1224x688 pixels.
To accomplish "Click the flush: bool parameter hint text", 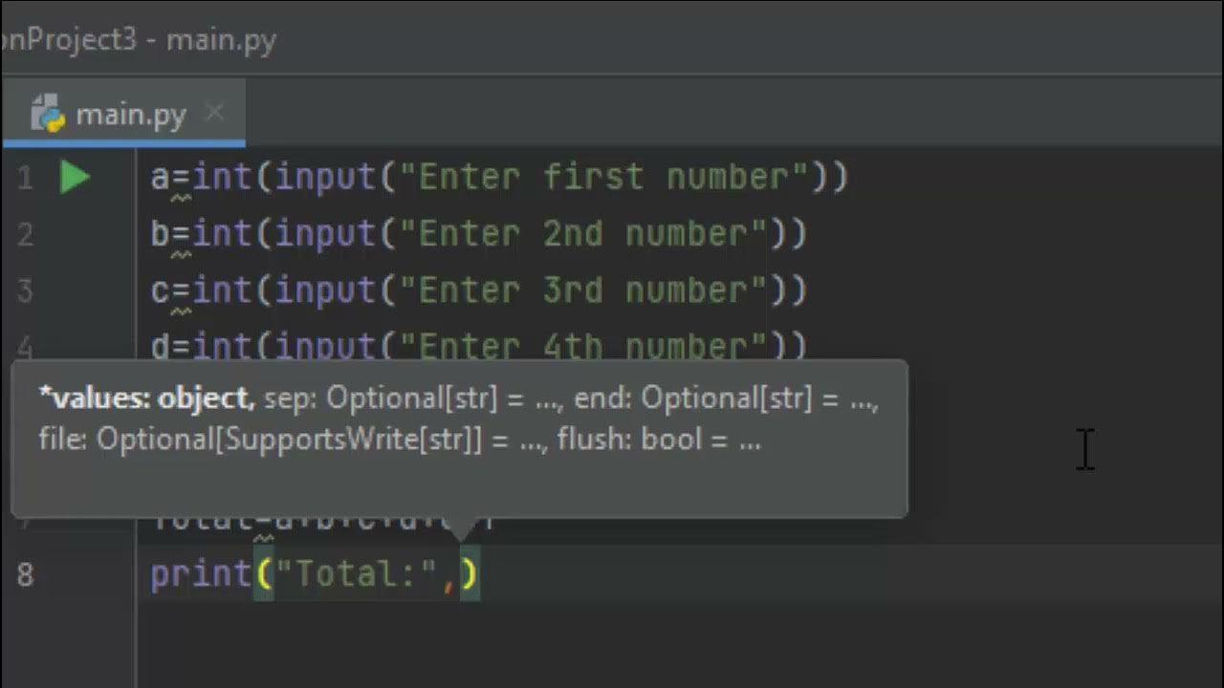I will [x=659, y=440].
